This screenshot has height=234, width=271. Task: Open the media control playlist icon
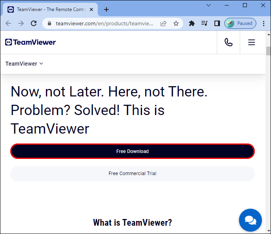[x=205, y=23]
